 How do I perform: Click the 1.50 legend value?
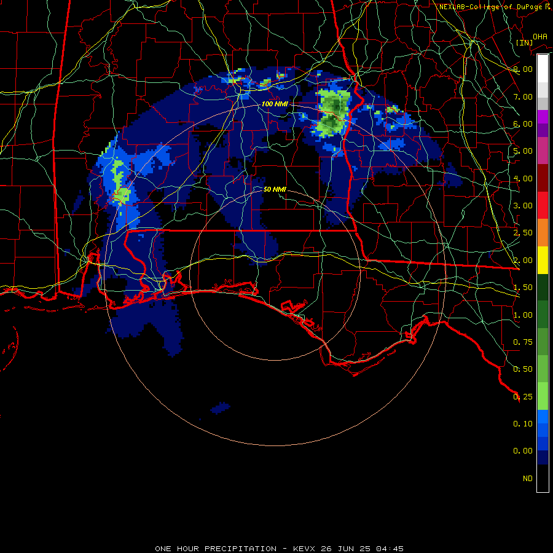pos(523,288)
